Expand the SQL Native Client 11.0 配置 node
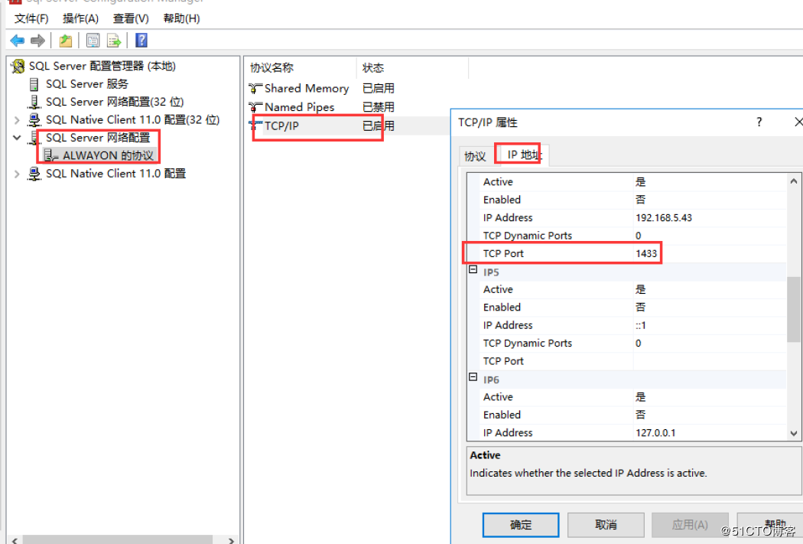This screenshot has height=544, width=803. coord(17,174)
